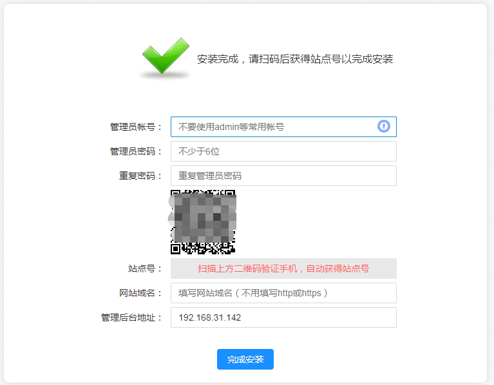The image size is (494, 385).
Task: Click the 管理后台地址 label
Action: pyautogui.click(x=131, y=317)
